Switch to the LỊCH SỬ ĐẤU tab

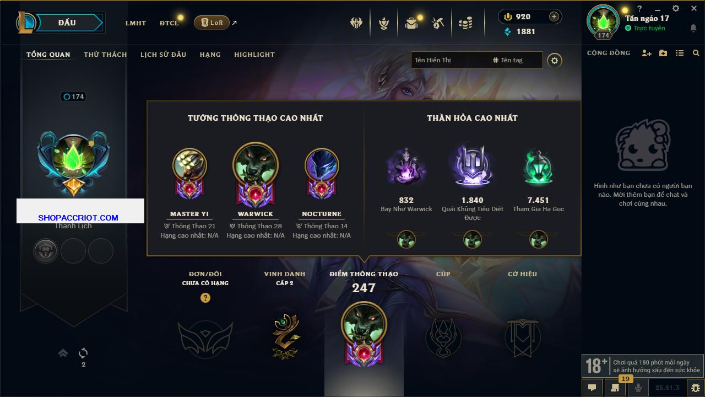163,55
